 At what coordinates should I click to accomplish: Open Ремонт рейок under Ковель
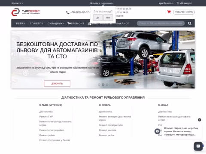[106, 135]
